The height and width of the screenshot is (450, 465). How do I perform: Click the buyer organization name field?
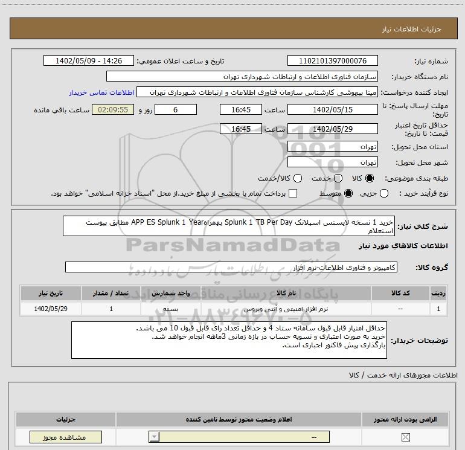242,77
